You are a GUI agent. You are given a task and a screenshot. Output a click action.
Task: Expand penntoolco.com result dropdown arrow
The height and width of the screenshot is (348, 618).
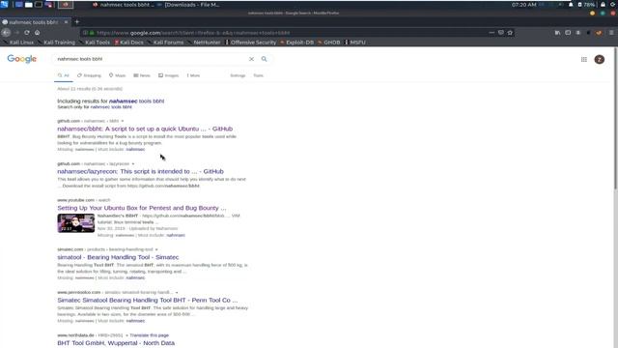coord(177,292)
